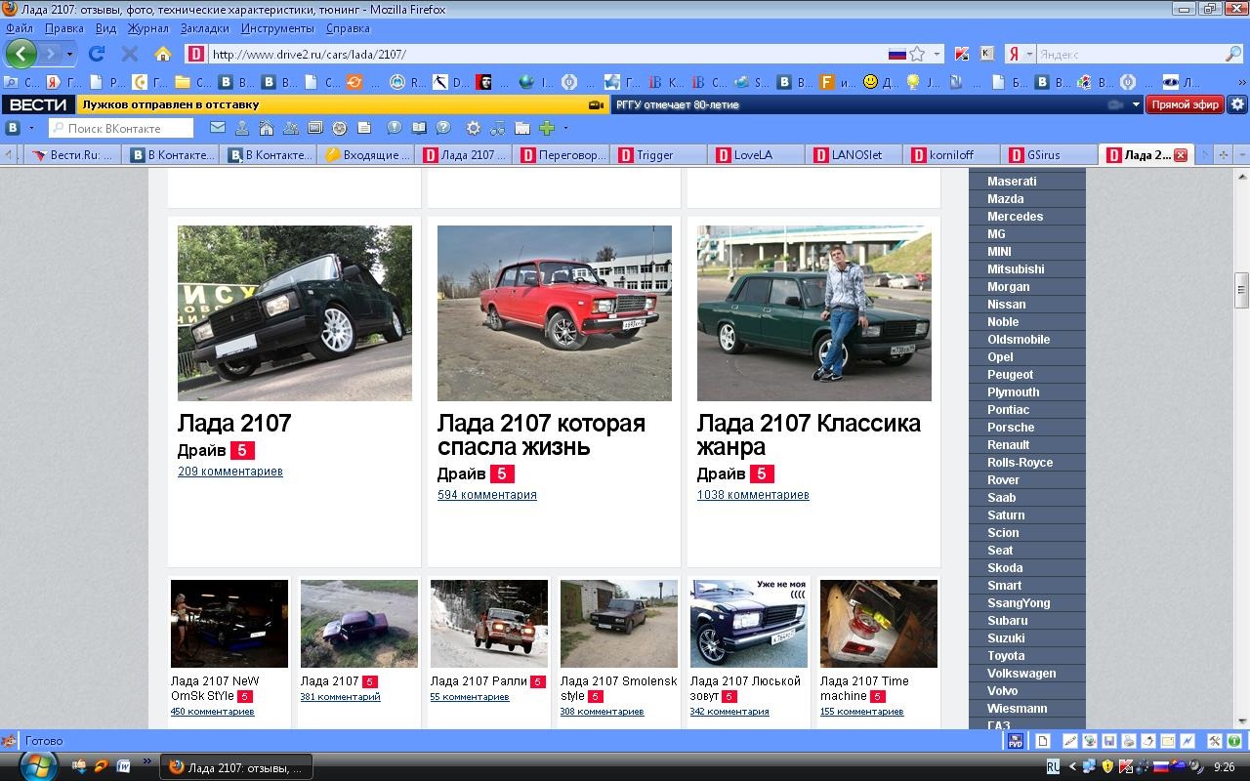Viewport: 1250px width, 781px height.
Task: Switch to the korniloff tab
Action: tap(950, 154)
